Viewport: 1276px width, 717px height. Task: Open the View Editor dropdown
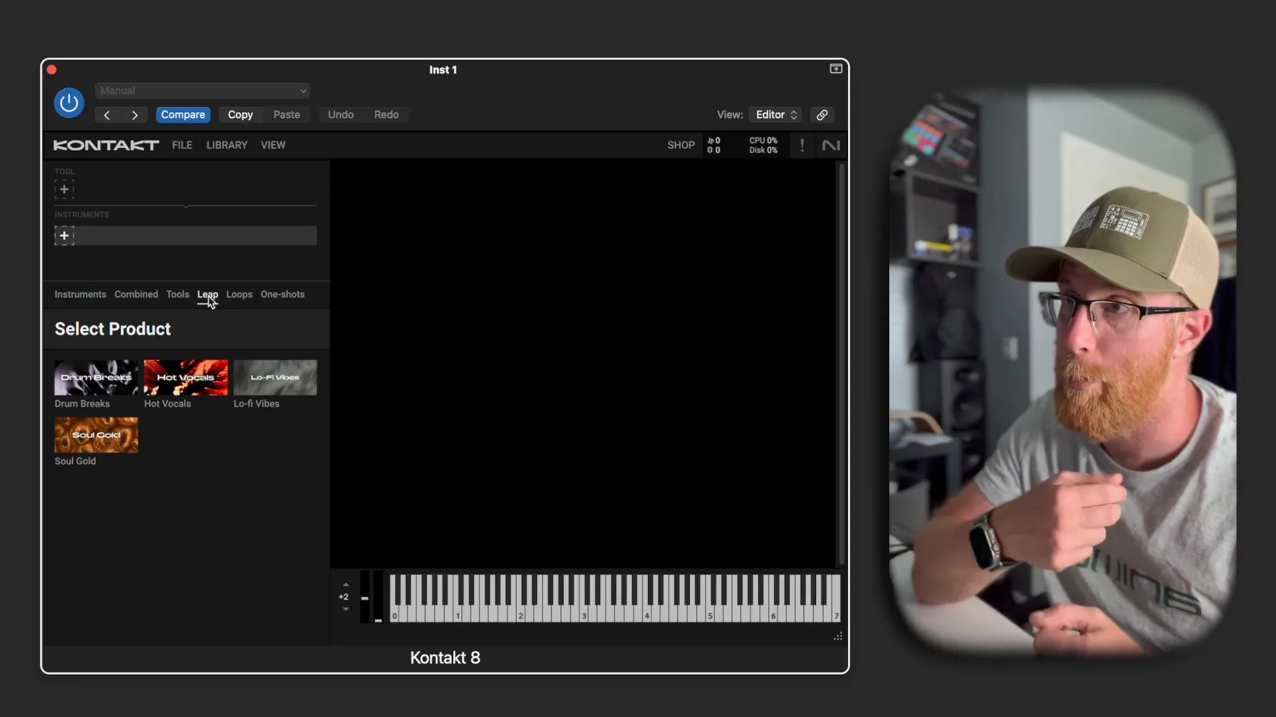775,115
